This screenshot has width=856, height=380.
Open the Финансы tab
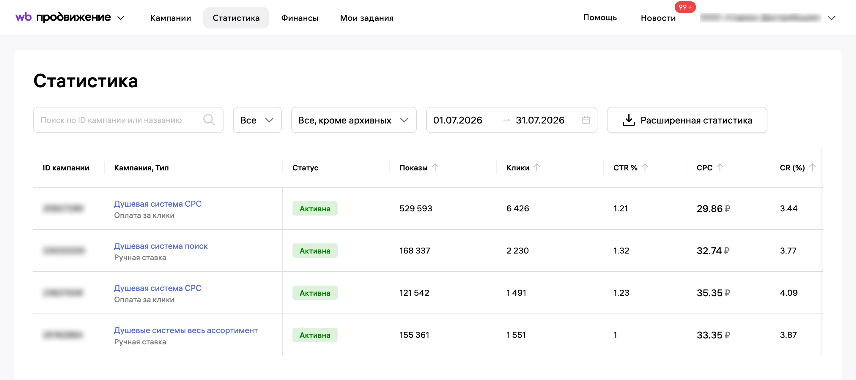coord(299,18)
